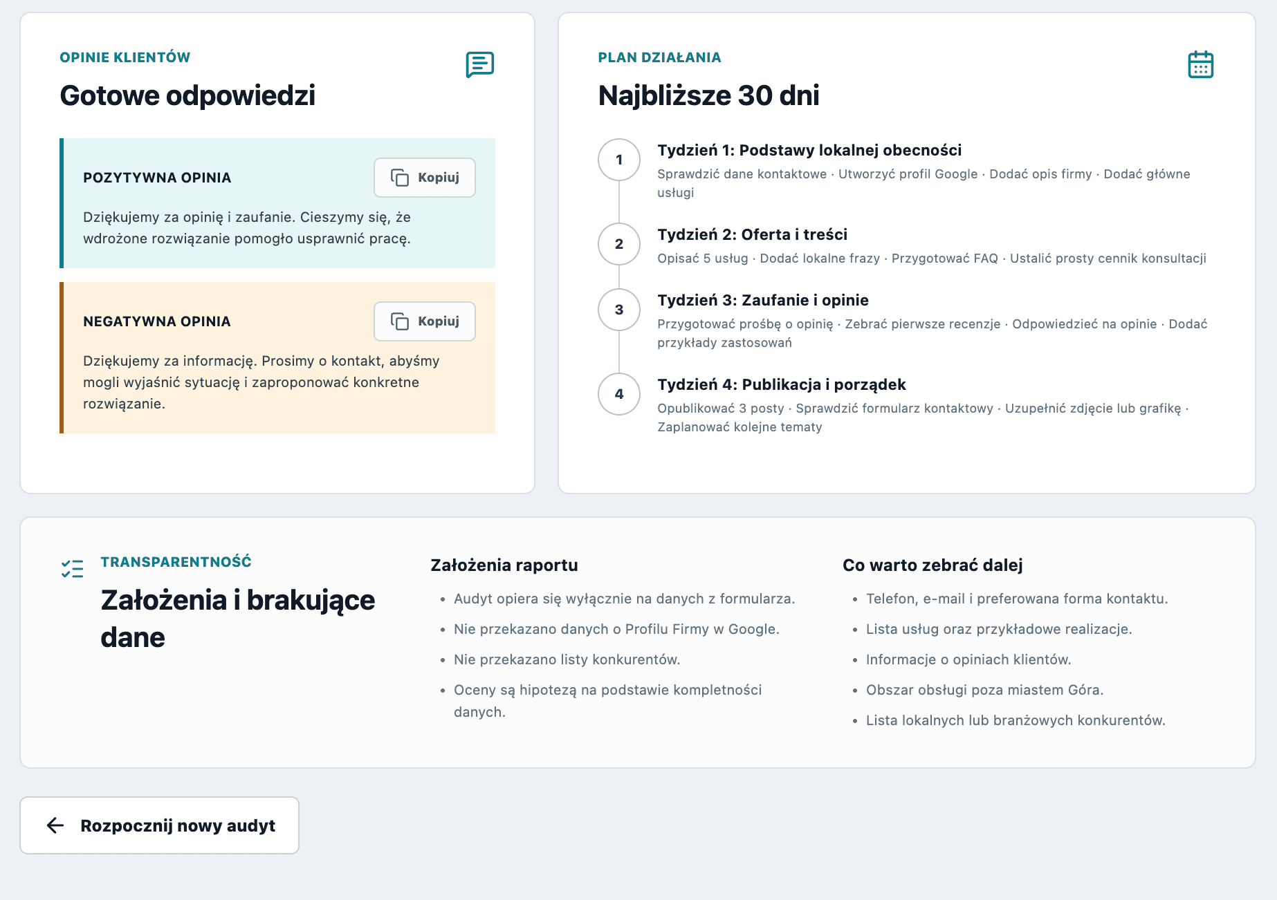Click the Założenia raportu subheading
The height and width of the screenshot is (900, 1277).
pos(504,565)
